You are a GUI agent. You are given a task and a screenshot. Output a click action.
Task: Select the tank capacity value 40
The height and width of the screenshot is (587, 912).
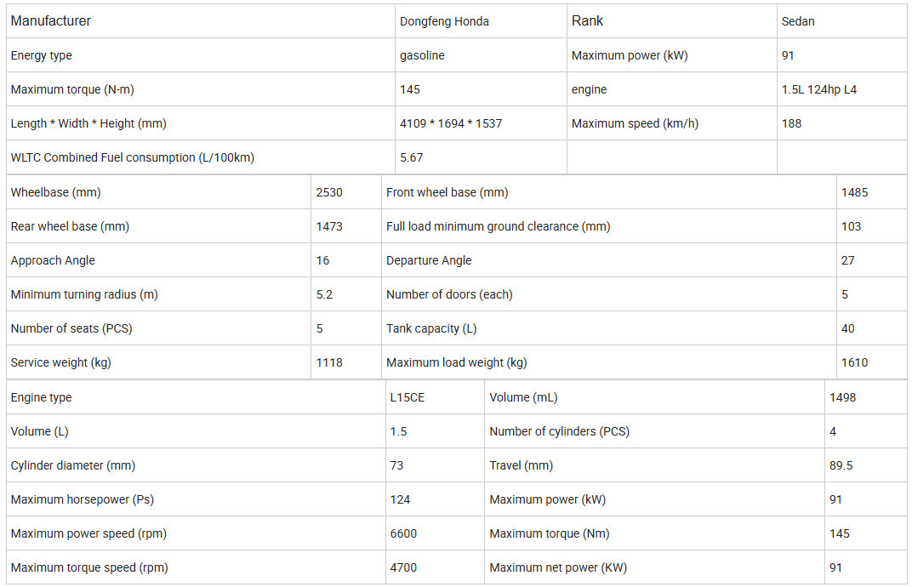[847, 328]
